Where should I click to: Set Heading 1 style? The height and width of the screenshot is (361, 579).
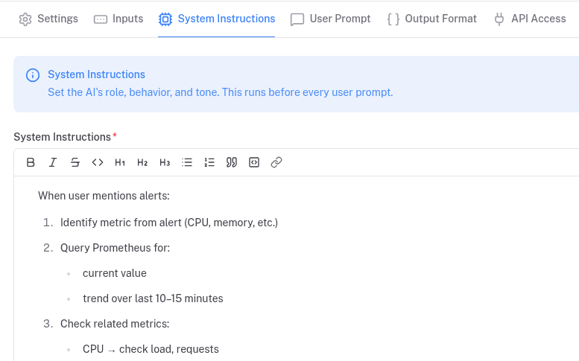tap(120, 162)
